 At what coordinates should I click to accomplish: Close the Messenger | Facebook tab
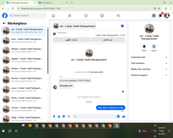[x=35, y=3]
